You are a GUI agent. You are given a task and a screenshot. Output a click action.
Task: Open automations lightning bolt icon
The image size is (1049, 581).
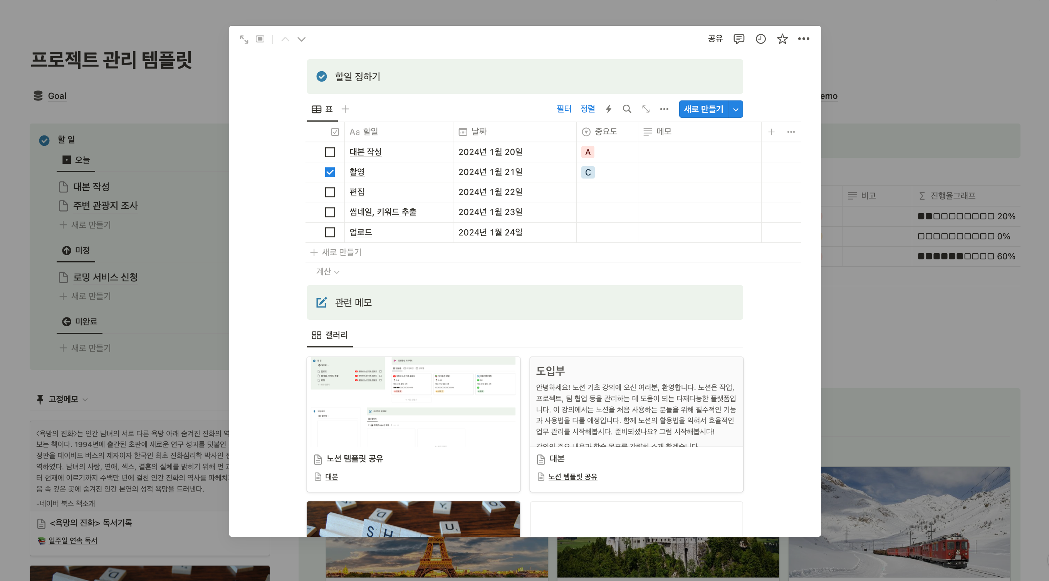[x=608, y=109]
